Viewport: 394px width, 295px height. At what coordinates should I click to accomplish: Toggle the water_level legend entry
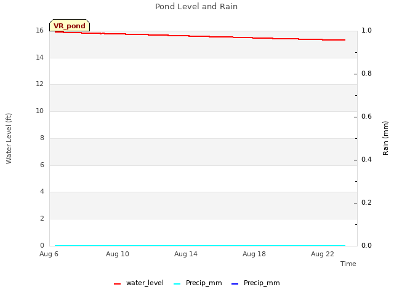[x=139, y=283]
